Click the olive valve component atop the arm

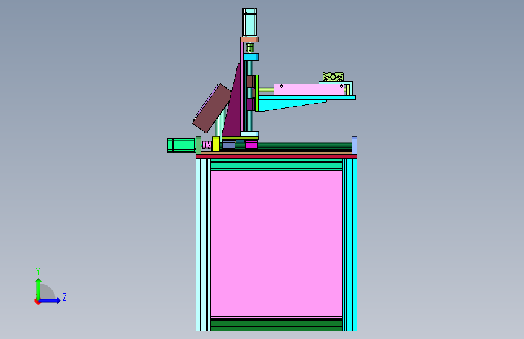pos(333,77)
